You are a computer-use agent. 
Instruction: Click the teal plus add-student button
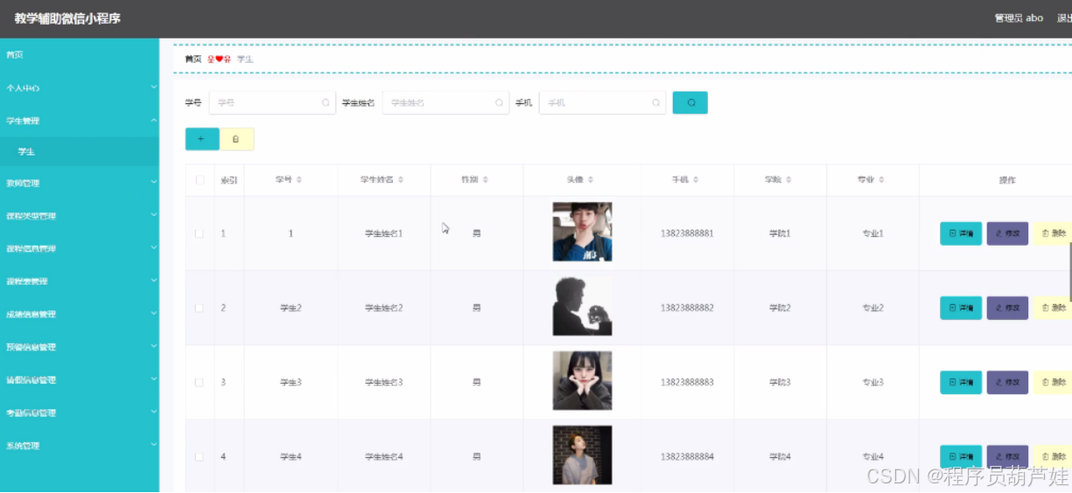tap(202, 139)
